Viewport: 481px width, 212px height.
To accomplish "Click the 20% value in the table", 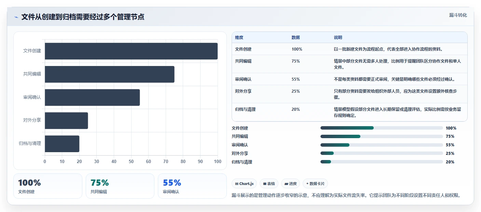I will point(296,109).
